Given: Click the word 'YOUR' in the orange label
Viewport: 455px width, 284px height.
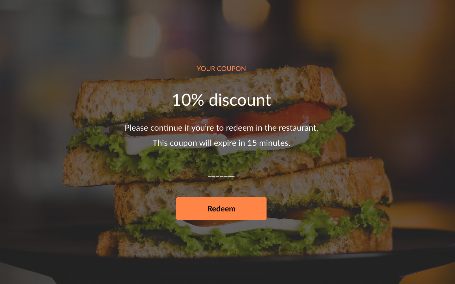Looking at the screenshot, I should coord(206,68).
